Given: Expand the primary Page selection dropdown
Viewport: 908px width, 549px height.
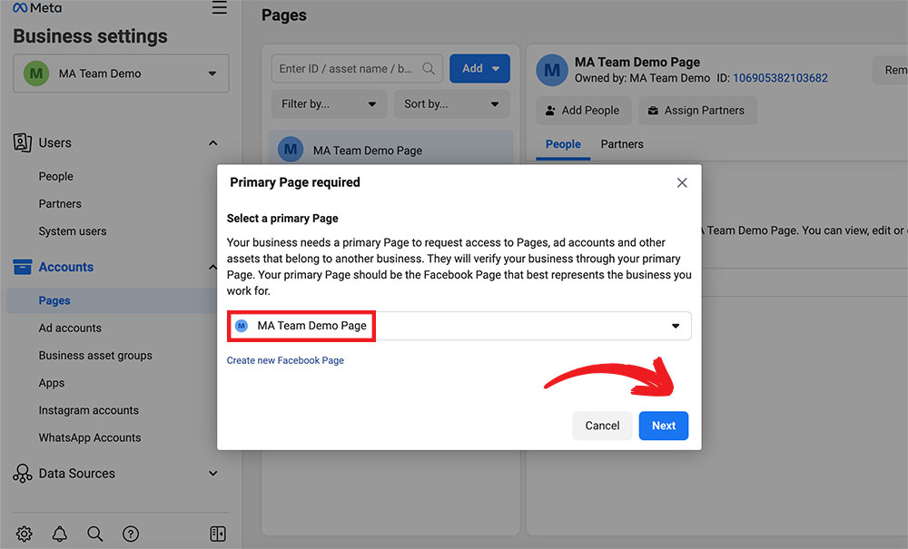Looking at the screenshot, I should [675, 326].
